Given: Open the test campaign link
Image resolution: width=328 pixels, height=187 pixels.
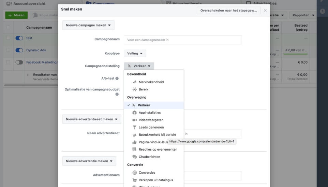Looking at the screenshot, I should point(29,38).
